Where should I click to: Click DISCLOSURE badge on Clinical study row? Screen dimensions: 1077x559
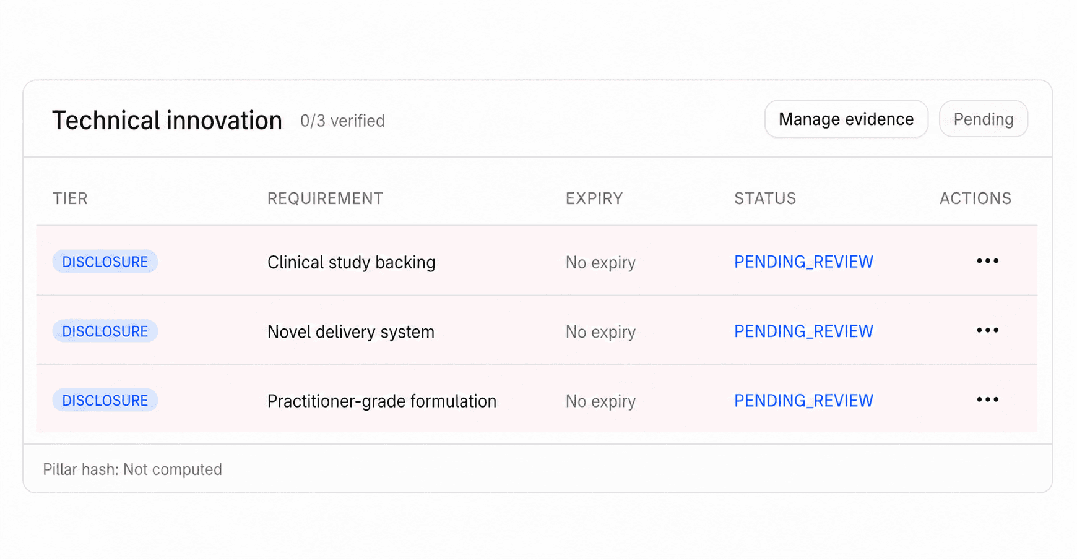(105, 262)
